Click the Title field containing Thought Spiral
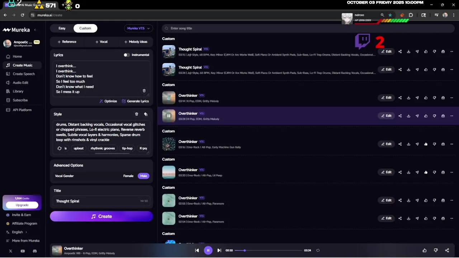The height and width of the screenshot is (258, 459). pos(101,201)
